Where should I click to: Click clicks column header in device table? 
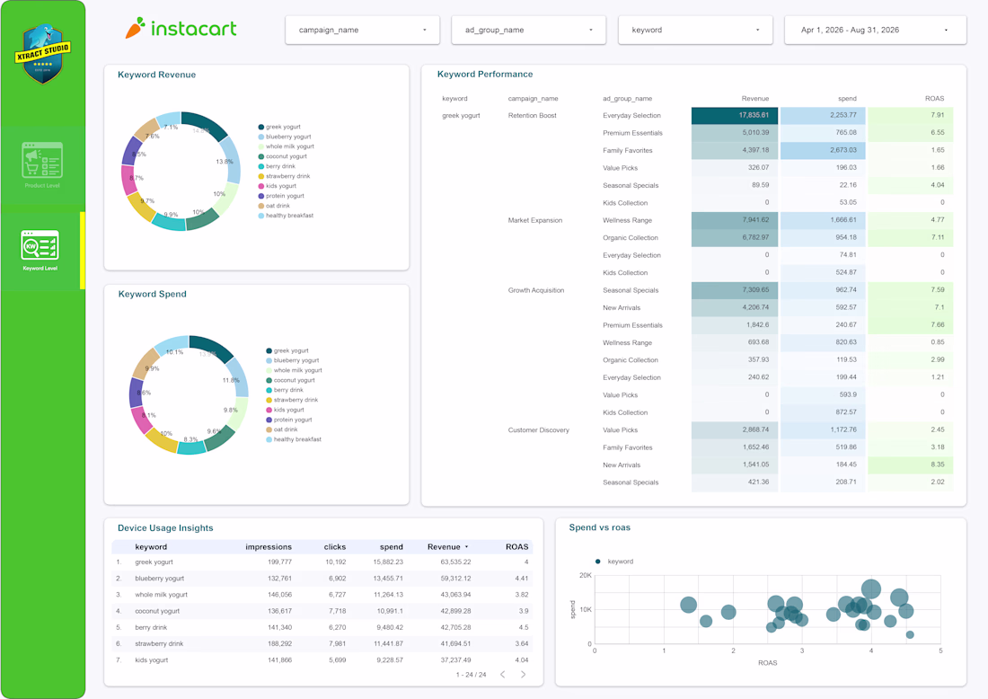[x=335, y=547]
